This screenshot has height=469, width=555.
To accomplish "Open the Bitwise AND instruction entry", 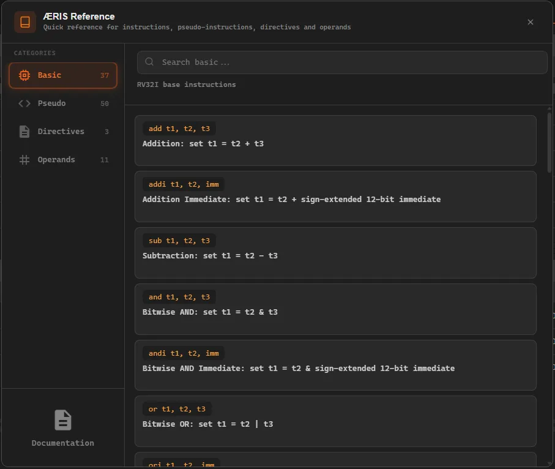I will click(335, 309).
